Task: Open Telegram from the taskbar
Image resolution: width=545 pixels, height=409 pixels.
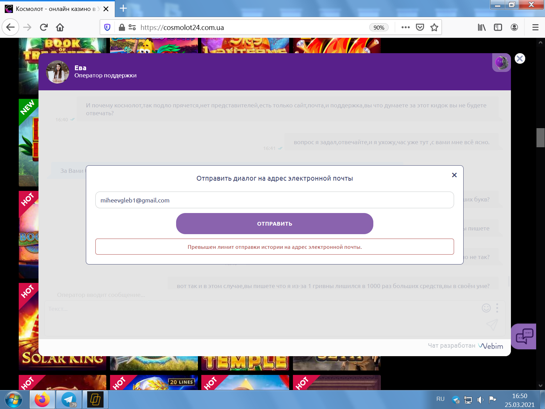Action: tap(69, 399)
